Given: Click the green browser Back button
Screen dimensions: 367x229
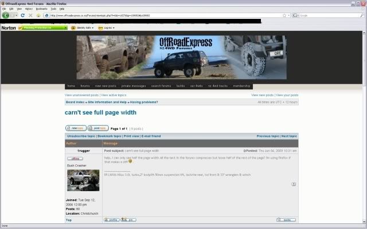Looking at the screenshot, I should (6, 15).
